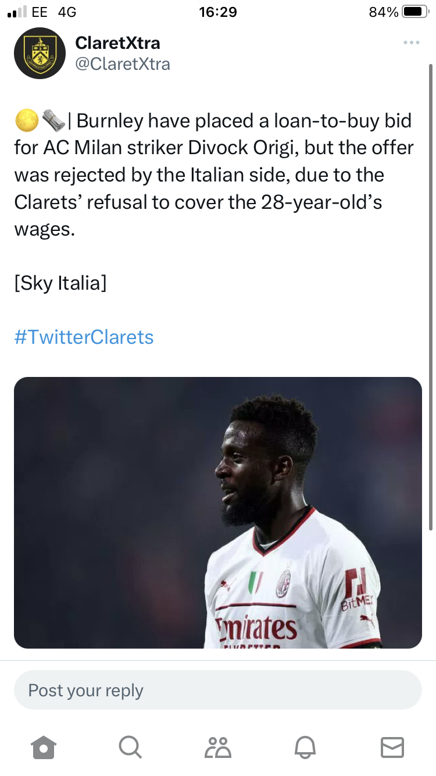The image size is (436, 776).
Task: Tap the ClaretXtra profile avatar
Action: [40, 53]
